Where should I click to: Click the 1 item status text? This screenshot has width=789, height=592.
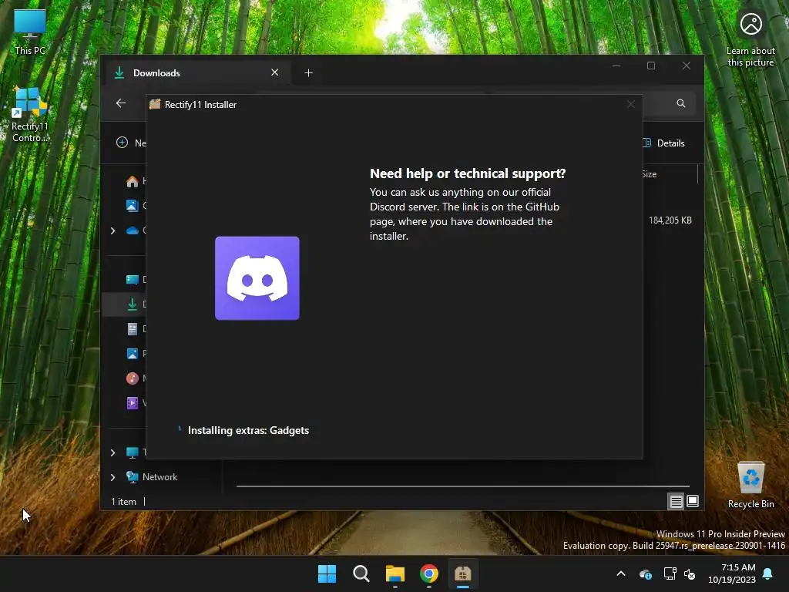124,501
